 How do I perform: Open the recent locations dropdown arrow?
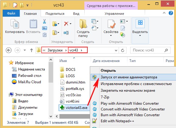click(25, 50)
